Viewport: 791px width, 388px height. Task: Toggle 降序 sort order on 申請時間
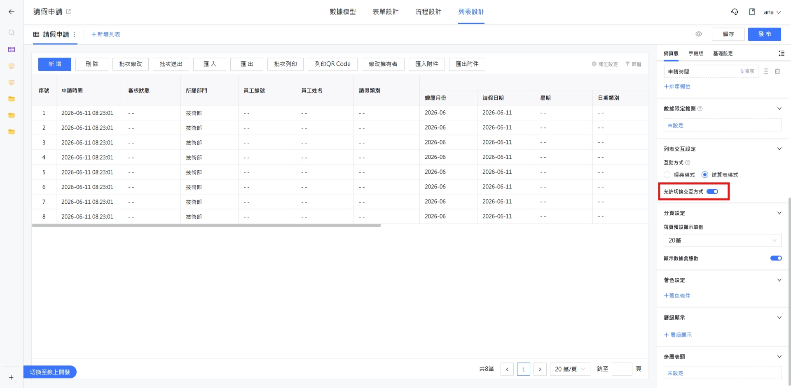coord(747,71)
